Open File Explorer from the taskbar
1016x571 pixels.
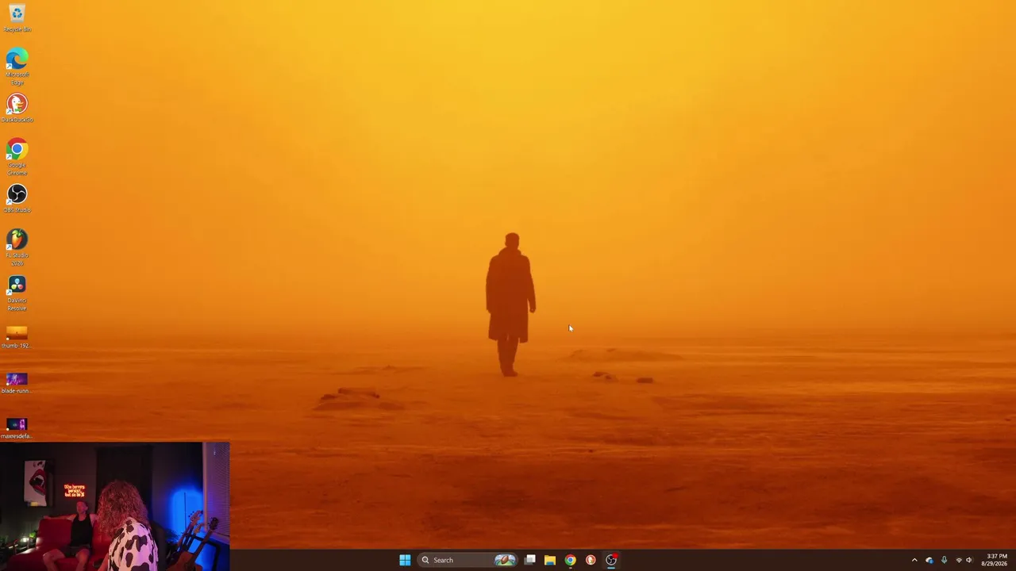pyautogui.click(x=550, y=560)
